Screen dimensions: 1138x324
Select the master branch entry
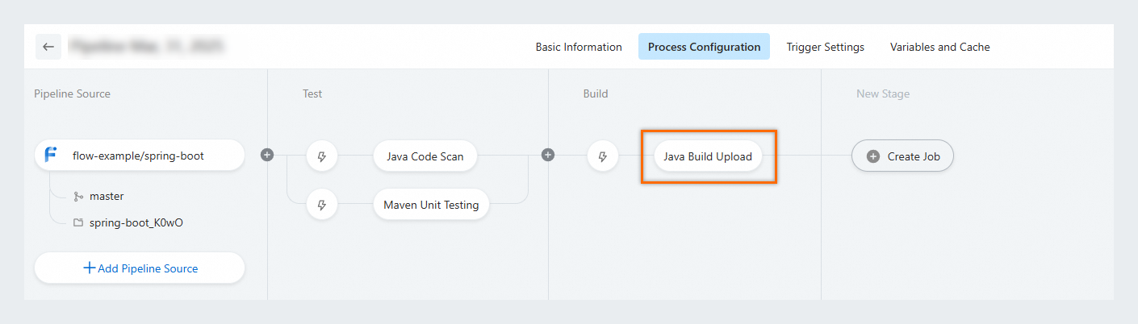[x=107, y=196]
